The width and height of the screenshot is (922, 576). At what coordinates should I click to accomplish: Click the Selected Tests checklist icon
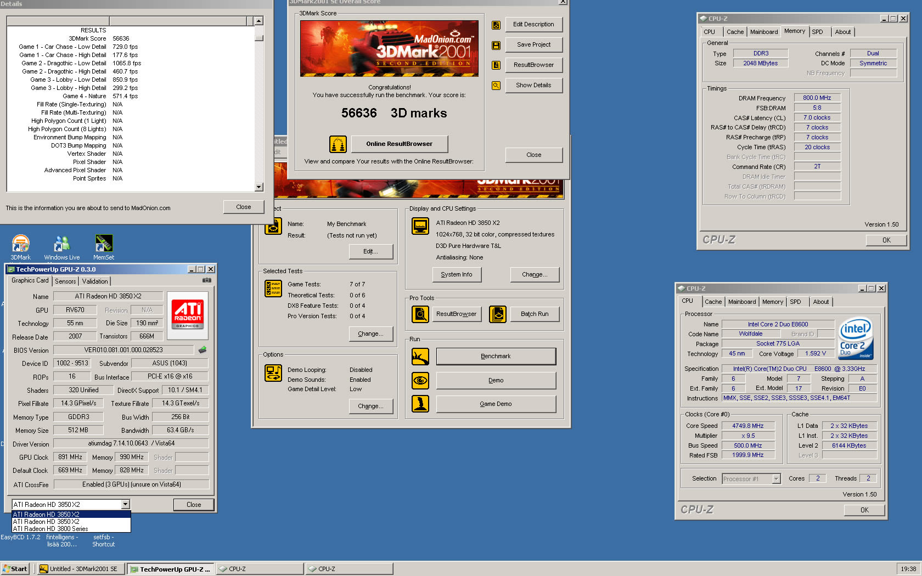(x=273, y=288)
